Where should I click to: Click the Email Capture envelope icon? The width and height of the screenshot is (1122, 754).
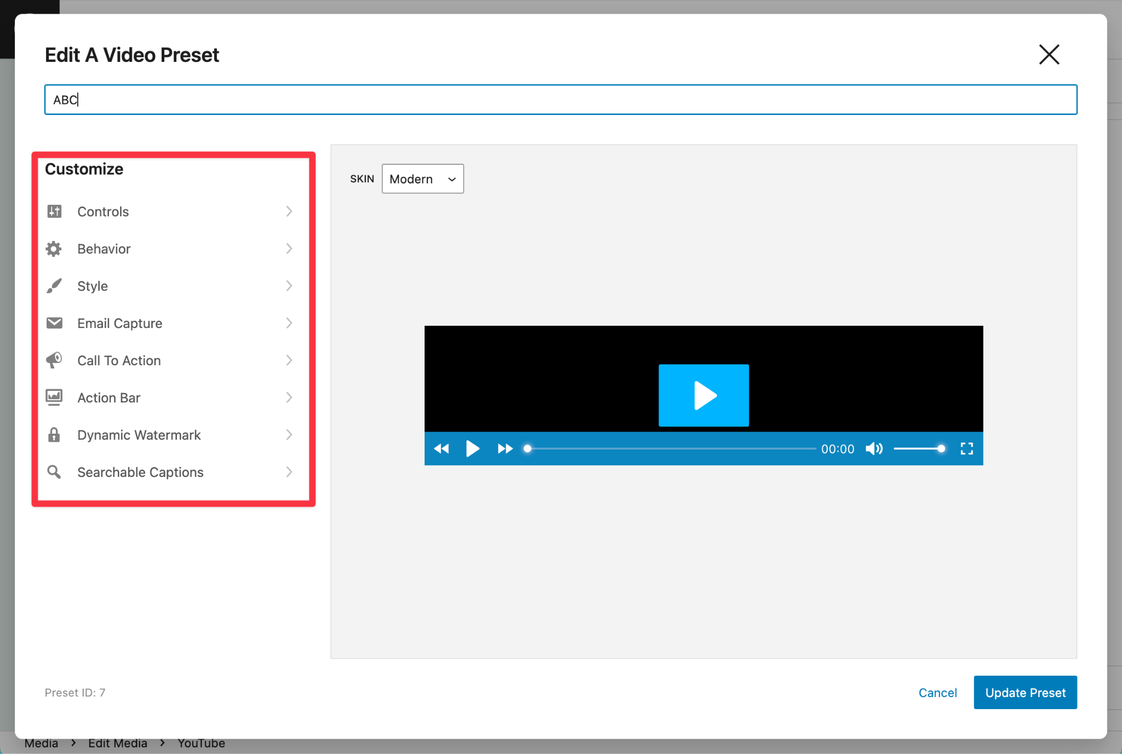click(x=54, y=323)
